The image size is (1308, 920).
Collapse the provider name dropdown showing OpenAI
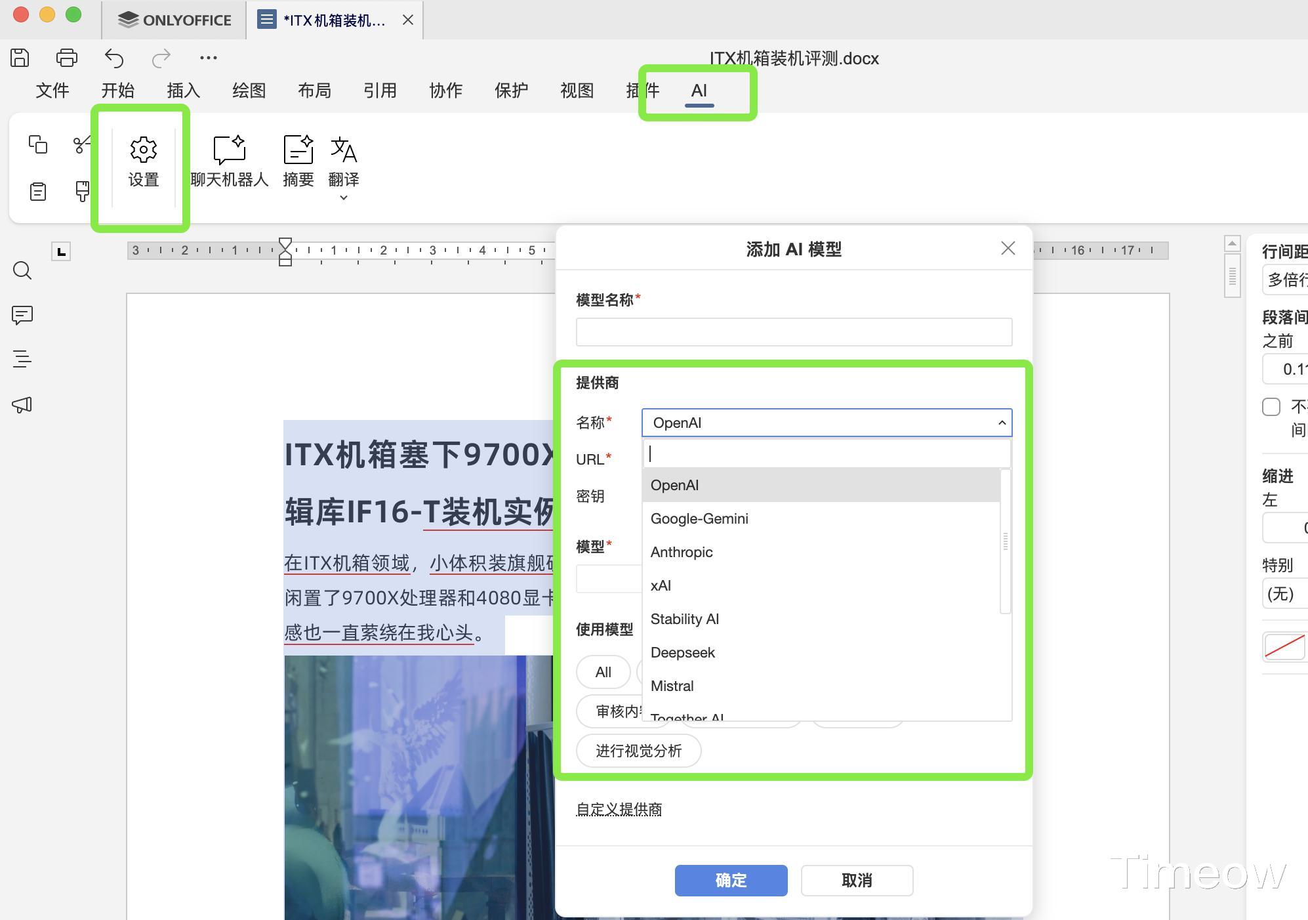pyautogui.click(x=1001, y=423)
